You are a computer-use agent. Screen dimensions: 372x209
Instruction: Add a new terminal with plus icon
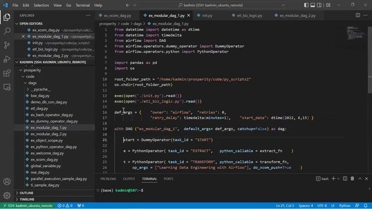pos(333,179)
